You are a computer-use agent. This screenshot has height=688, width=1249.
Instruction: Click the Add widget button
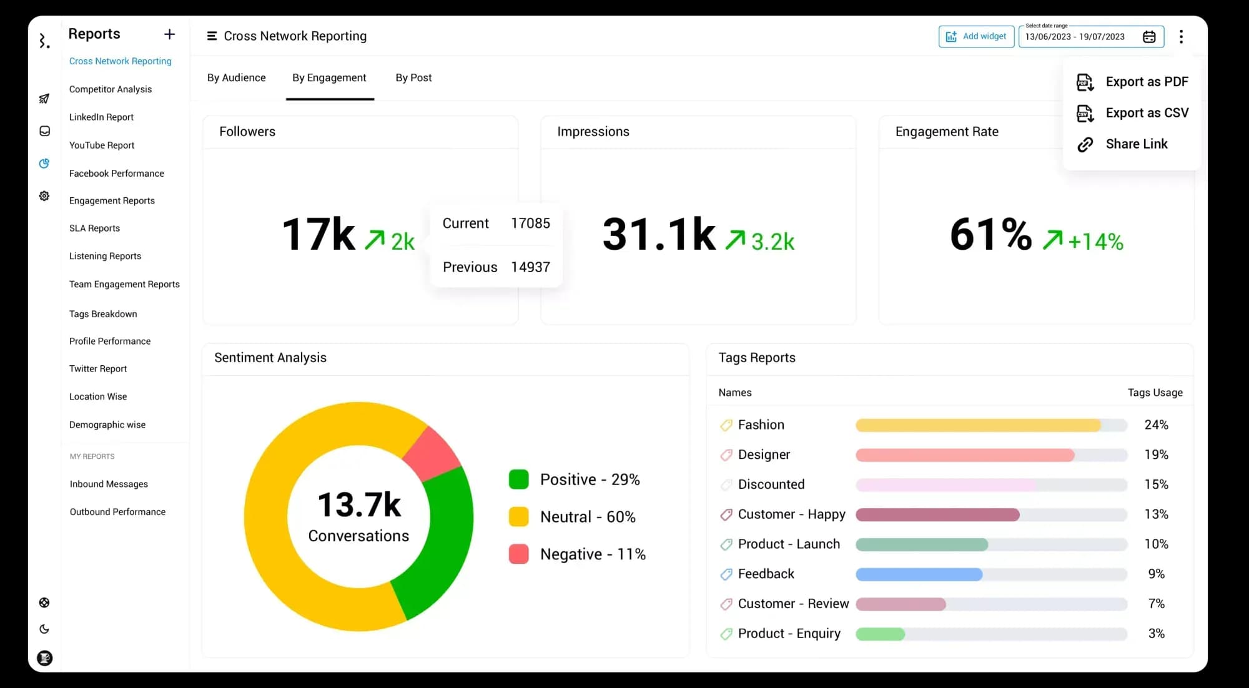point(976,37)
